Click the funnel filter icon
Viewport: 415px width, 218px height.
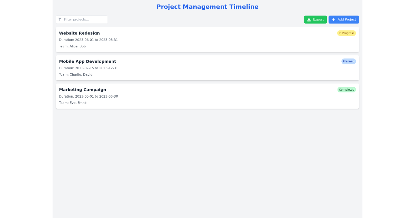click(x=60, y=19)
